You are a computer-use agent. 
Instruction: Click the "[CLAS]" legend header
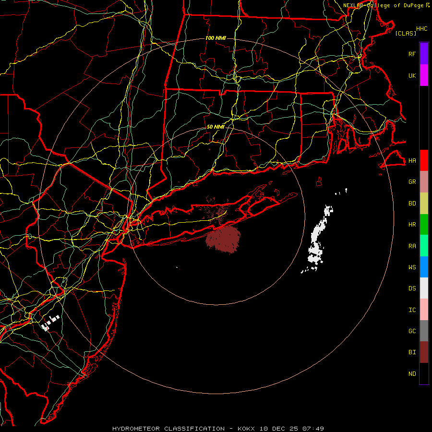[406, 33]
